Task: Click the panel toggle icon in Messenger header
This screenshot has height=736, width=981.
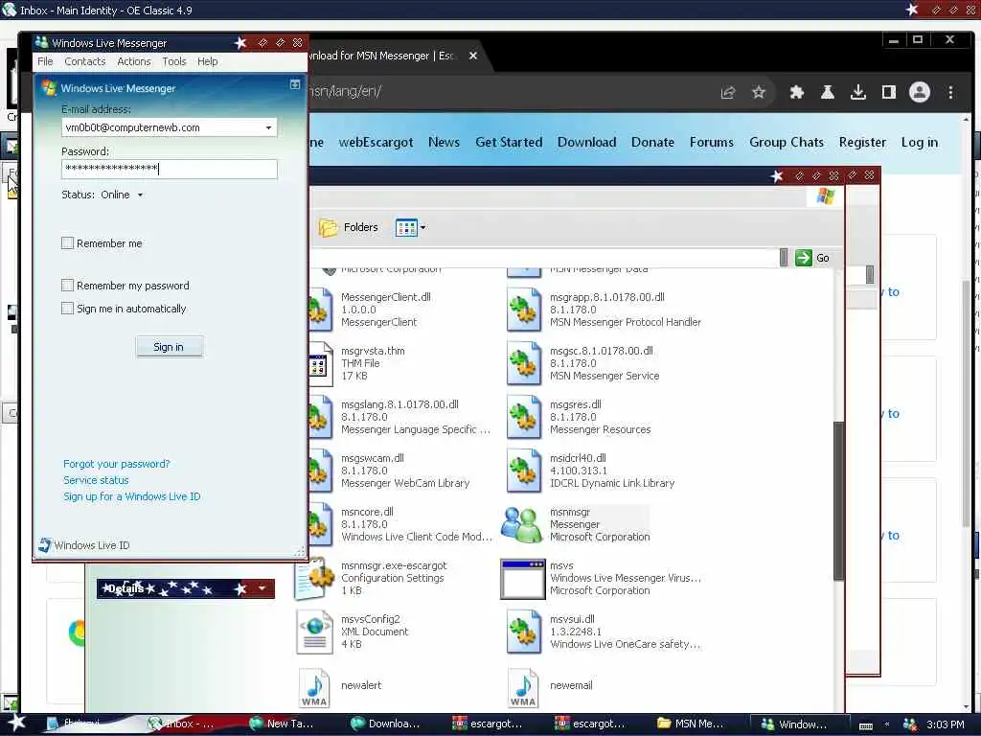Action: click(x=295, y=84)
